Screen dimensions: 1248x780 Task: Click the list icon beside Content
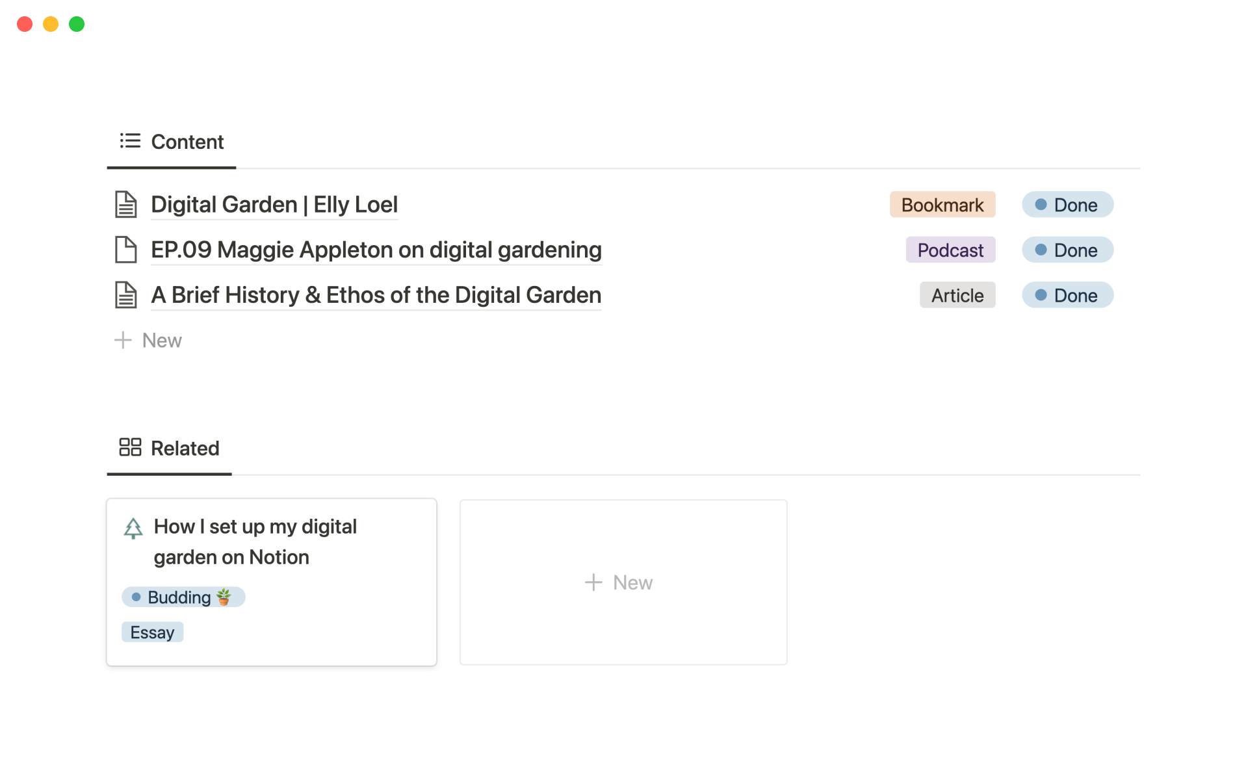[x=130, y=141]
